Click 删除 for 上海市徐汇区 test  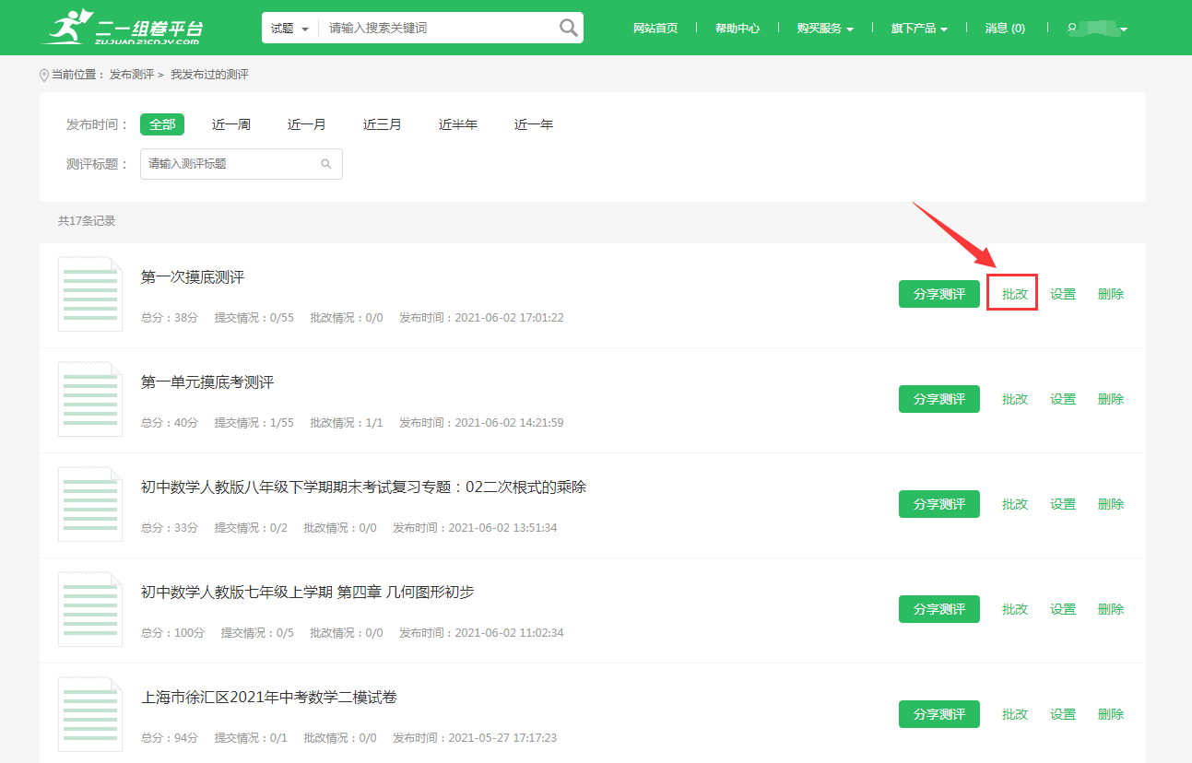click(1111, 714)
